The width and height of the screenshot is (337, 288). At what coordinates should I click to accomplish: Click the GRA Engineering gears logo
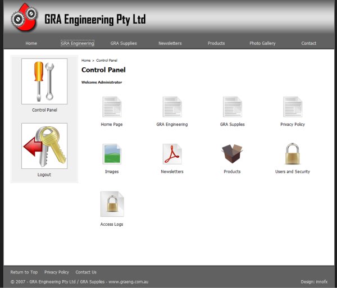(24, 17)
